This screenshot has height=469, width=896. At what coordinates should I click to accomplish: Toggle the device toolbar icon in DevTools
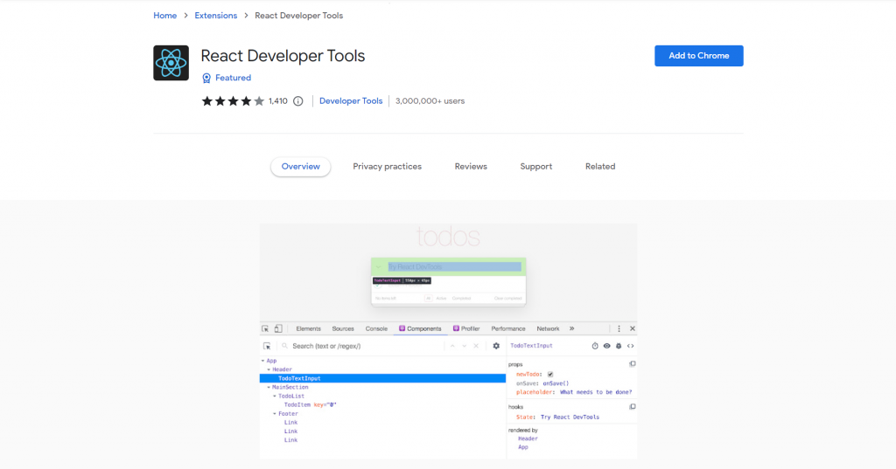click(x=278, y=328)
